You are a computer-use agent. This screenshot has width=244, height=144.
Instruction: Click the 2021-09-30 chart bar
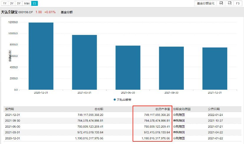pos(171,68)
